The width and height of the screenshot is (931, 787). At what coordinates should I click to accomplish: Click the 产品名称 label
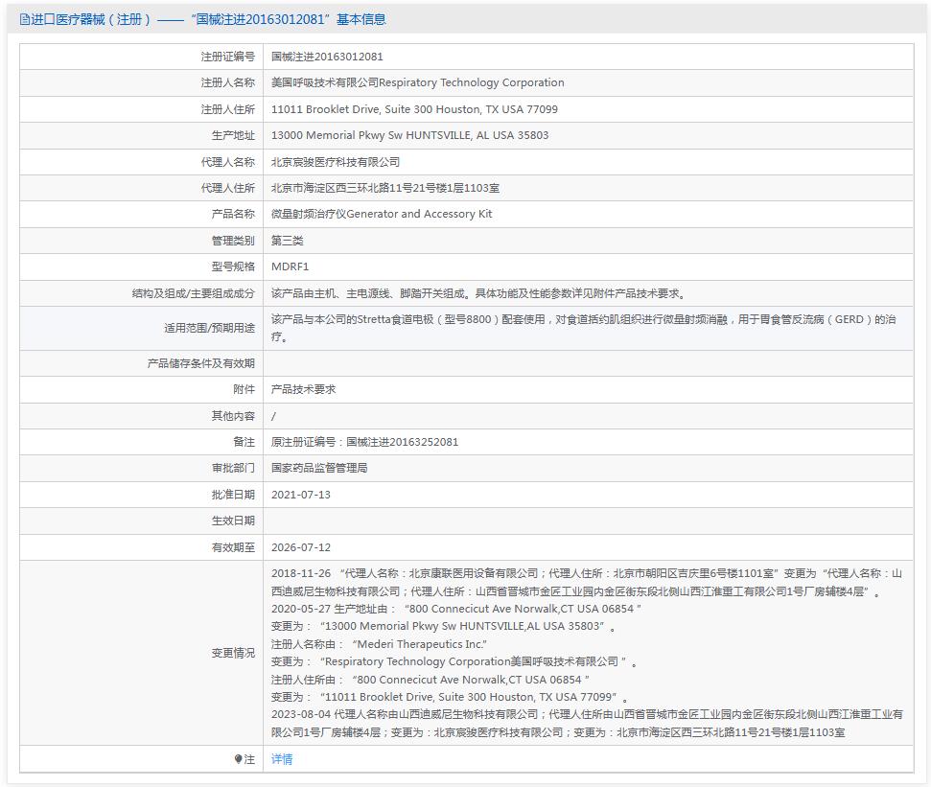pos(233,214)
